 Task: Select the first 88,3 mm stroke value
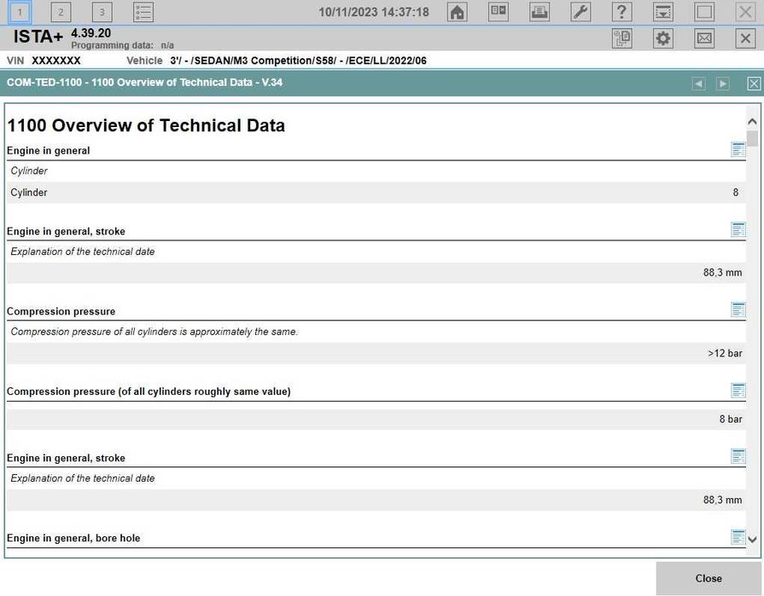(722, 273)
